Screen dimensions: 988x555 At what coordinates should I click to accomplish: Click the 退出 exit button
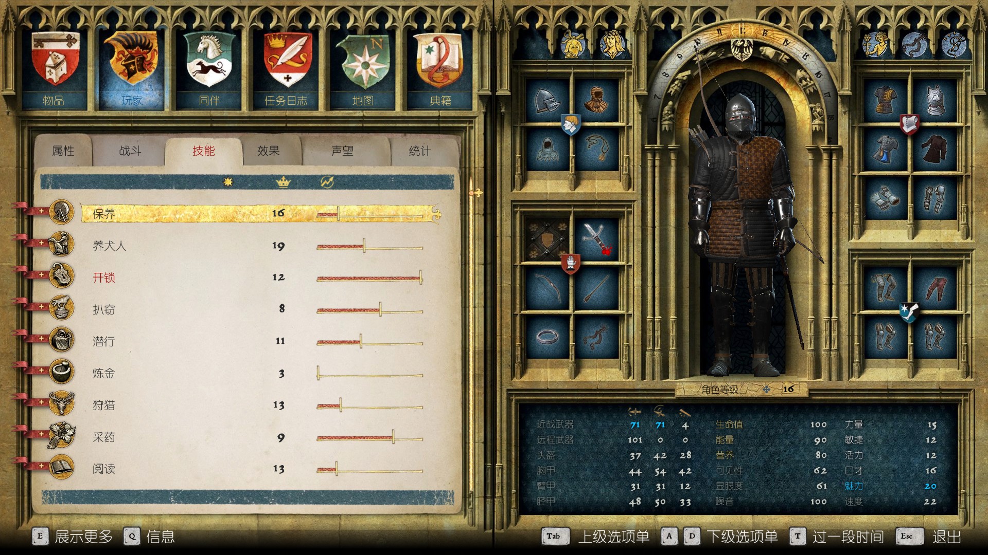pyautogui.click(x=929, y=537)
